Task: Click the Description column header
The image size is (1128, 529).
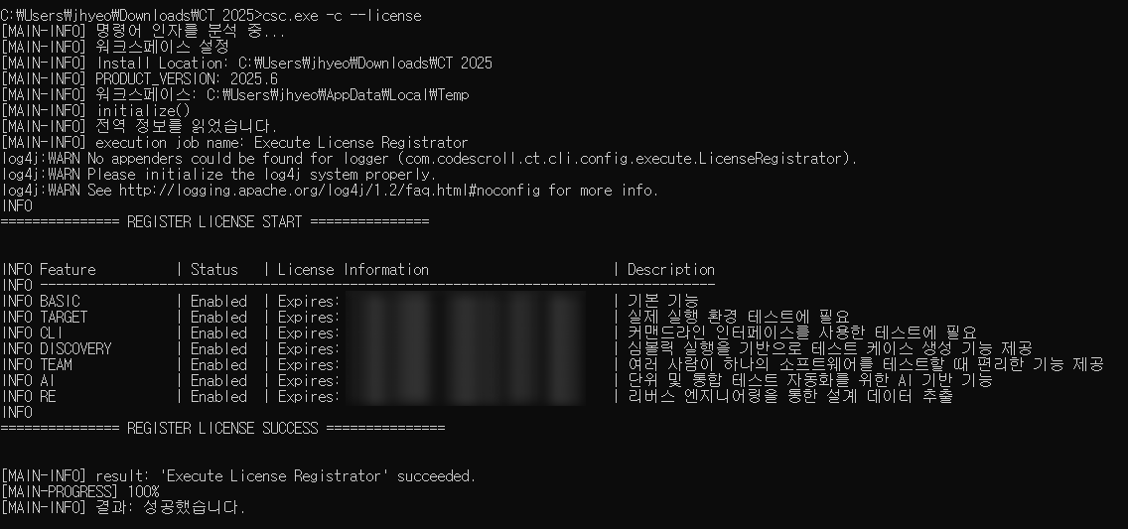Action: [x=671, y=270]
